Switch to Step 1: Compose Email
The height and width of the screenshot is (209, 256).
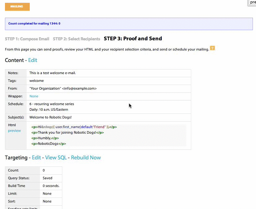pyautogui.click(x=27, y=39)
